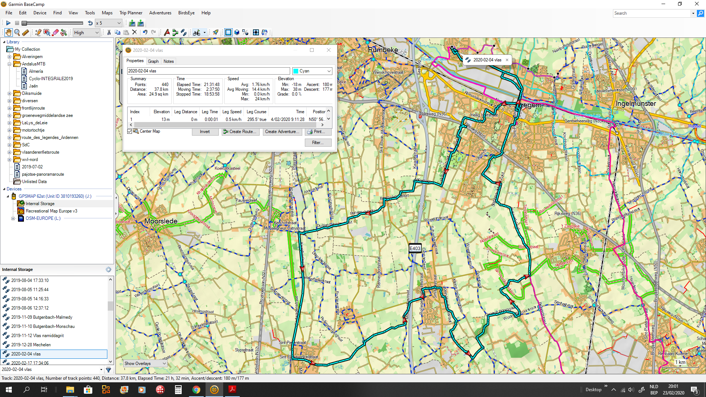Select the New Route tool

175,32
